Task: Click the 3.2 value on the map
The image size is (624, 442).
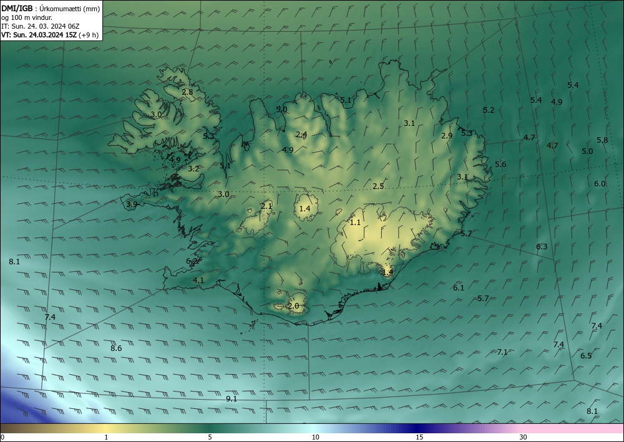Action: click(x=193, y=169)
